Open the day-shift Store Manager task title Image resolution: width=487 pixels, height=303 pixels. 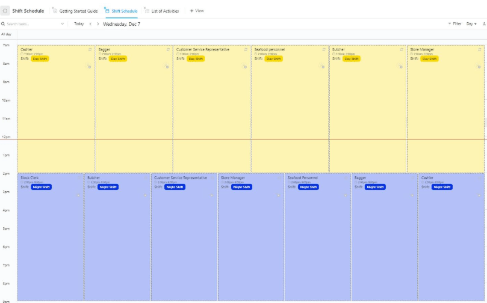click(422, 49)
